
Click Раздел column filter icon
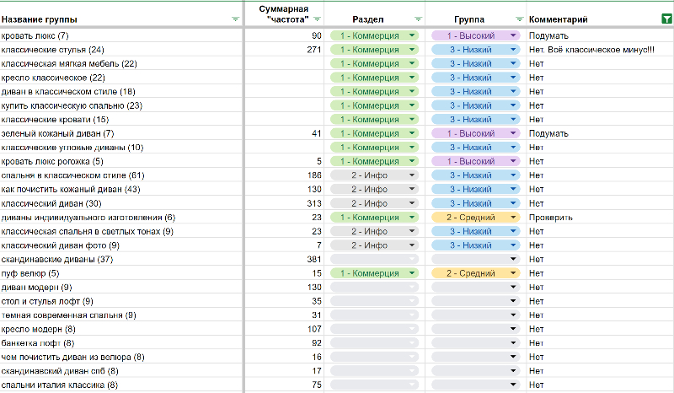coord(419,19)
